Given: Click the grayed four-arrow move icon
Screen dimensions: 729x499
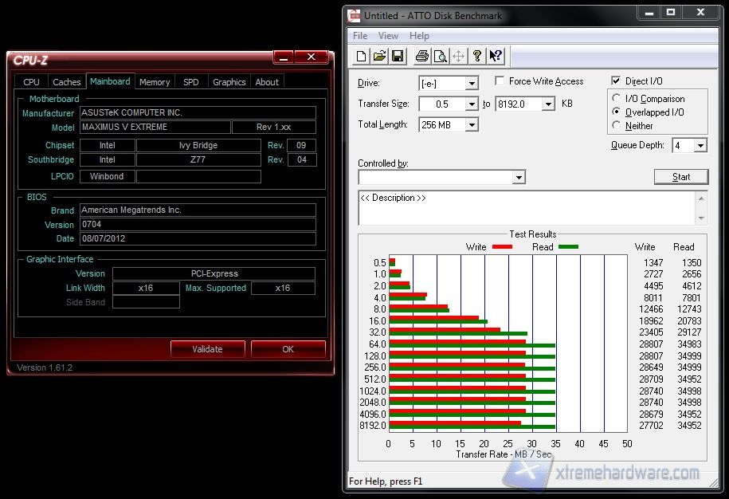Looking at the screenshot, I should pos(459,56).
